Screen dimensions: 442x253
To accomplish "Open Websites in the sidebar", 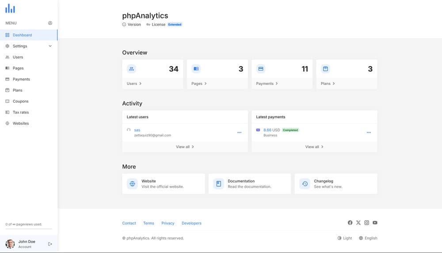I will point(28,123).
